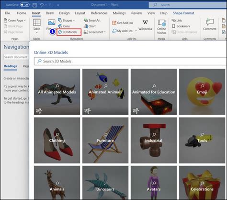Screen dimensions: 227x200
Task: Click the Table grid icon
Action: click(x=37, y=23)
